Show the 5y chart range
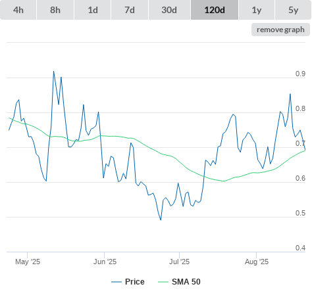 (294, 10)
